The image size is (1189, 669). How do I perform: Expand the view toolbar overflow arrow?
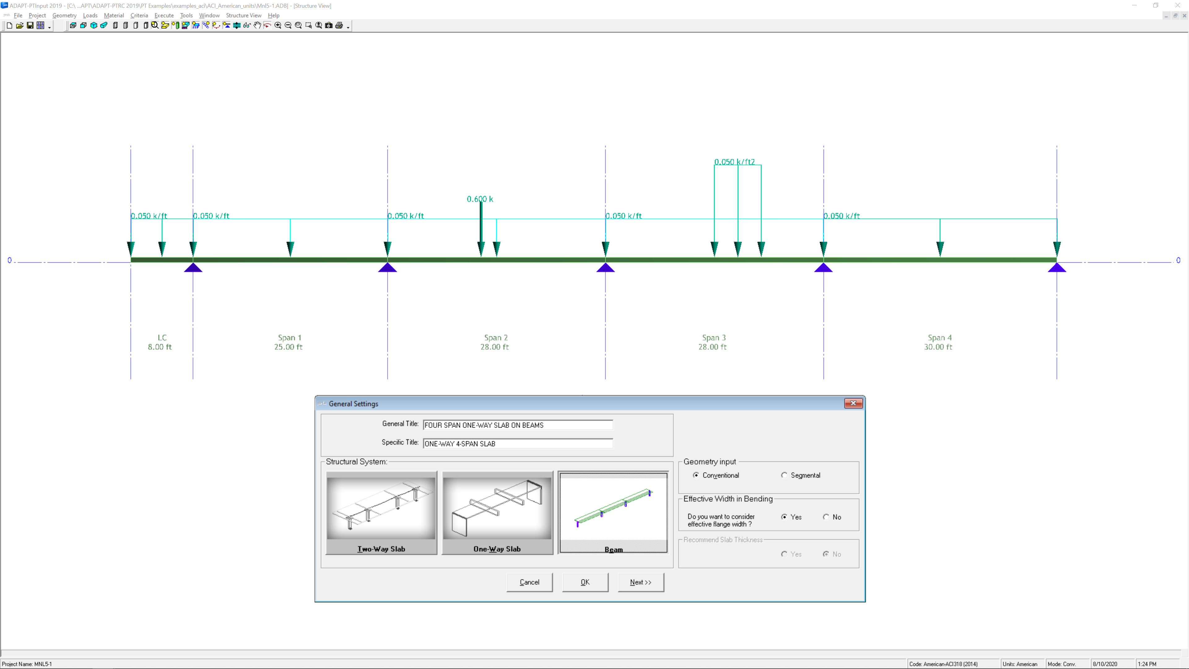(x=348, y=28)
